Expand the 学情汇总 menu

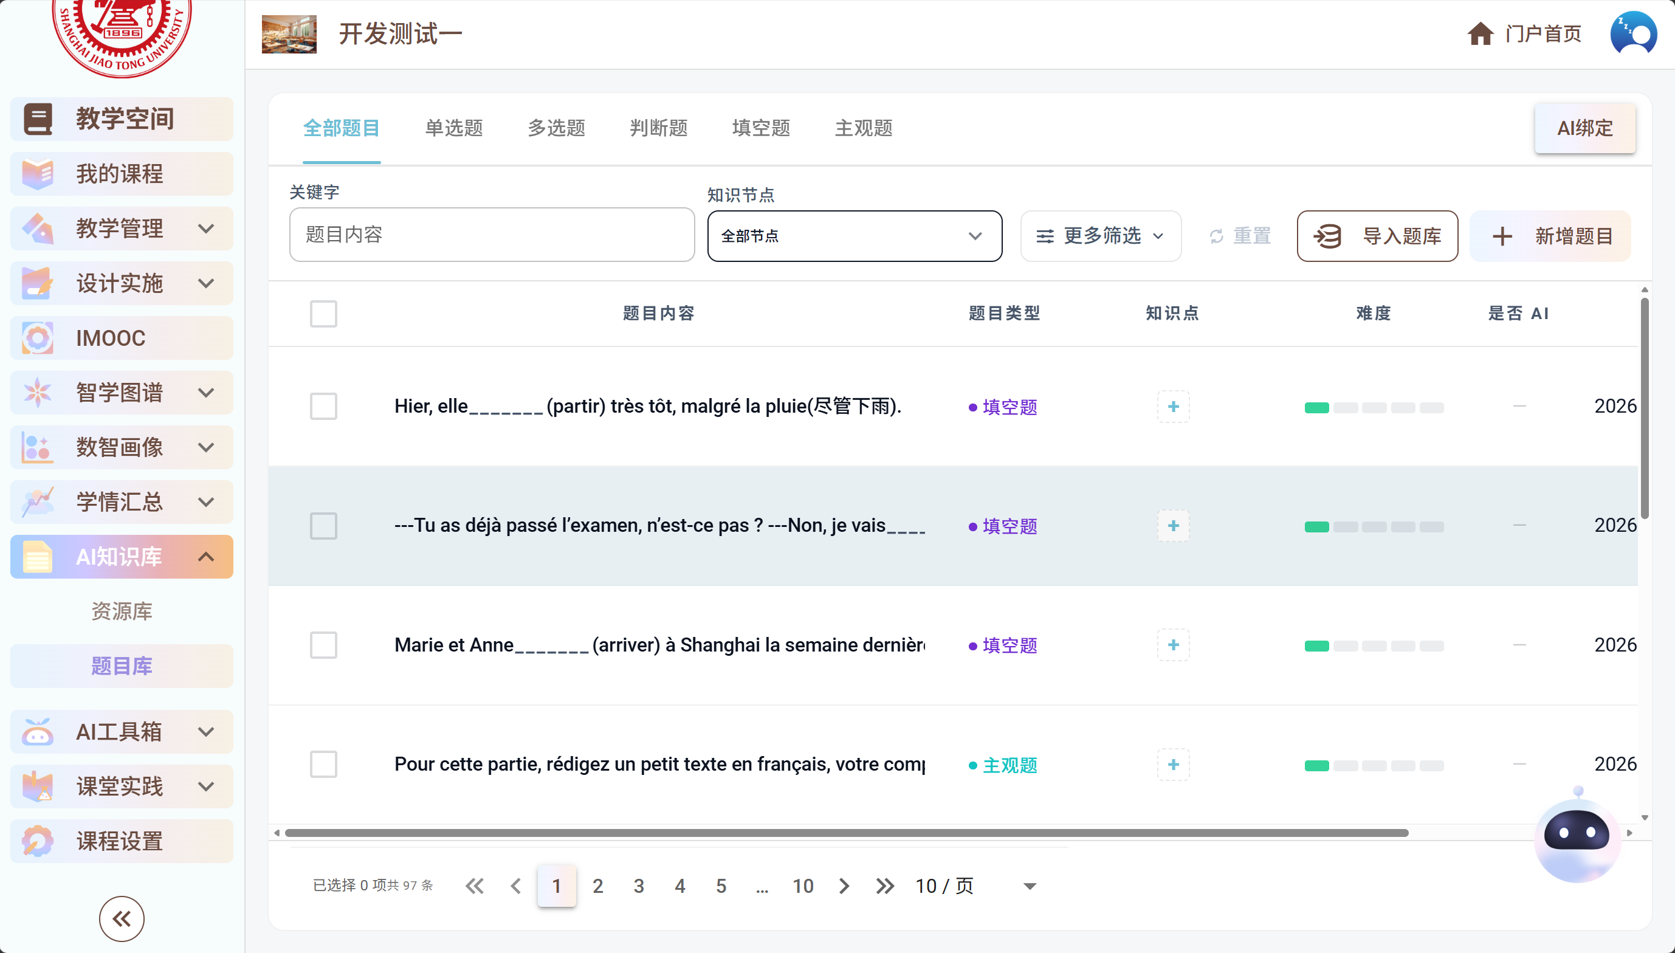(x=206, y=502)
